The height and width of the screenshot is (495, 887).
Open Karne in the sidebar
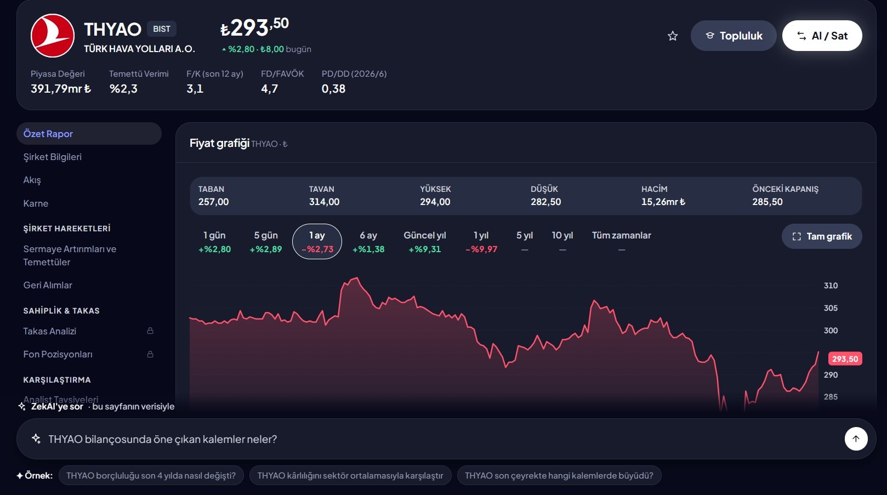(x=89, y=203)
